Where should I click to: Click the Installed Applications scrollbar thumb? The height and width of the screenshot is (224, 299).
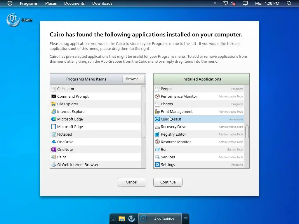pos(247,132)
